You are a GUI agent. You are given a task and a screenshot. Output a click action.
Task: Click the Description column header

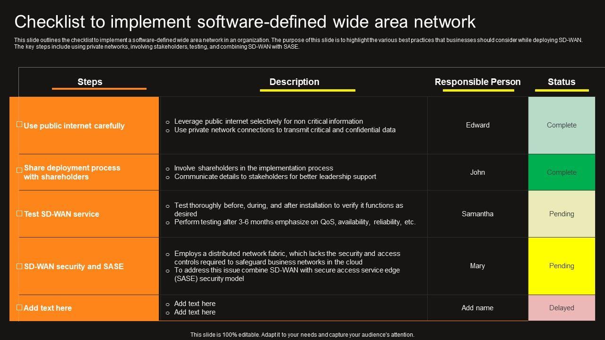294,82
